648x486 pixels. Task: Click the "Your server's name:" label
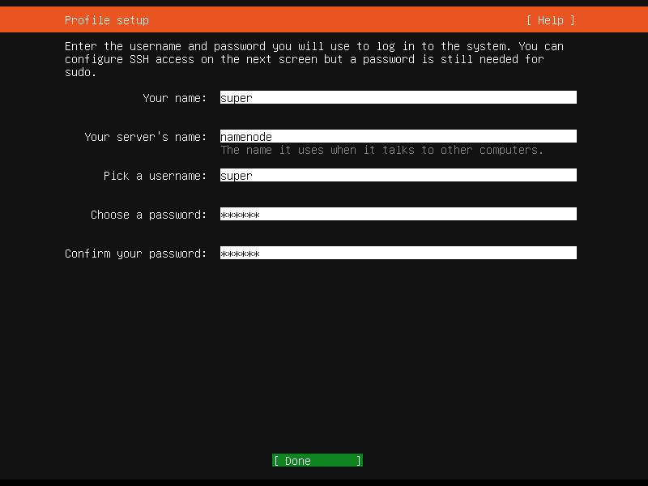click(x=145, y=137)
